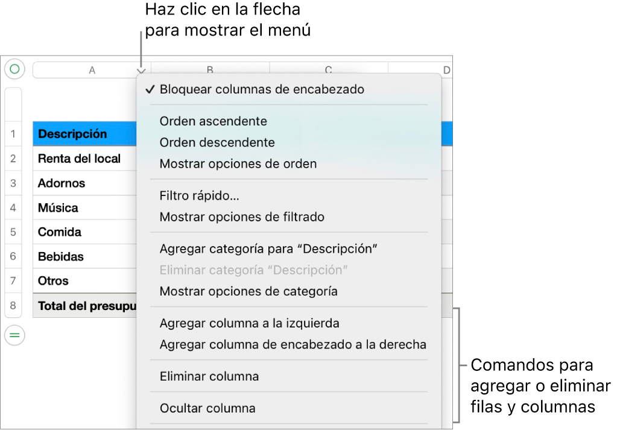Choose Agregar categoría para "Descripción"
This screenshot has width=617, height=430.
pyautogui.click(x=290, y=248)
